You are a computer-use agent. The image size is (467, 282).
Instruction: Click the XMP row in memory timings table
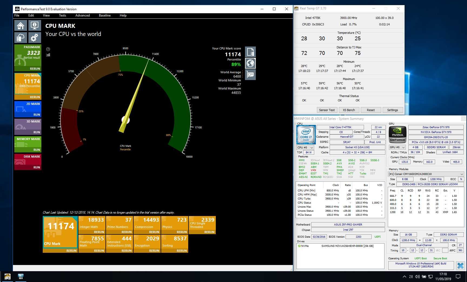[426, 212]
